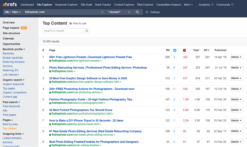
Task: Open Best by links report
Action: point(10,124)
